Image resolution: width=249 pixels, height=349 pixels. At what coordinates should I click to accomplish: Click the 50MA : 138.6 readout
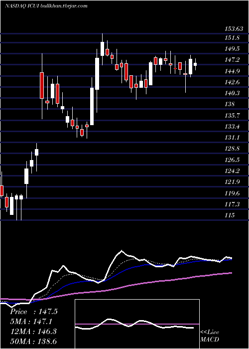tap(33, 342)
